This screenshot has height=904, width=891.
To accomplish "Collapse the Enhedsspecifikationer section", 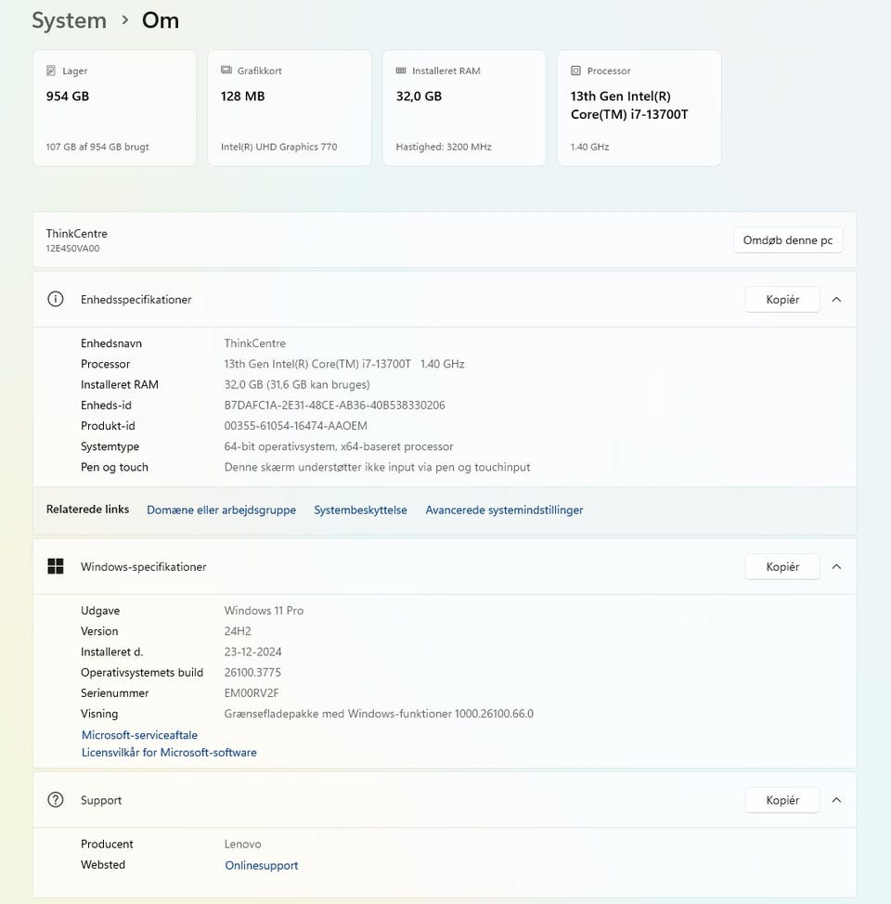I will (x=836, y=299).
